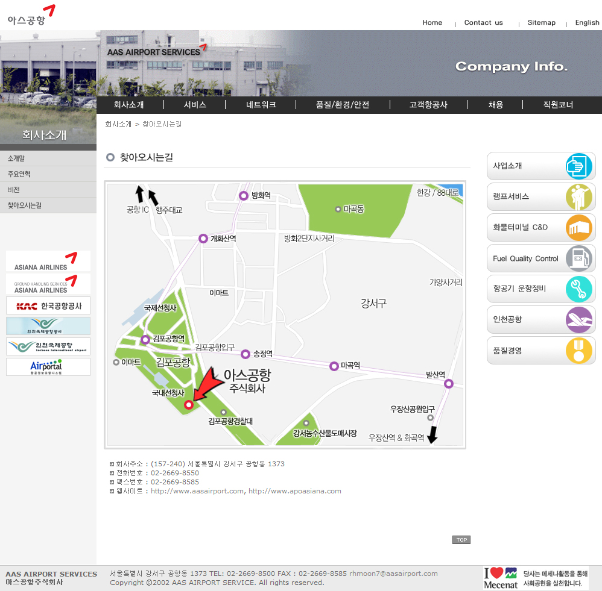Click the 항공기 운항정비 wrench icon

tap(578, 289)
